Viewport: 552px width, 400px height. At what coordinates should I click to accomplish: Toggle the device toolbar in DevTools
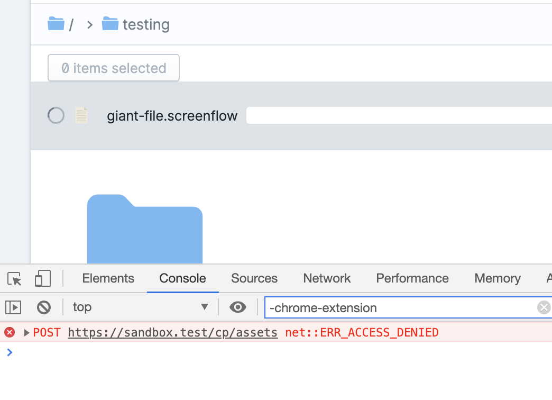pos(43,278)
